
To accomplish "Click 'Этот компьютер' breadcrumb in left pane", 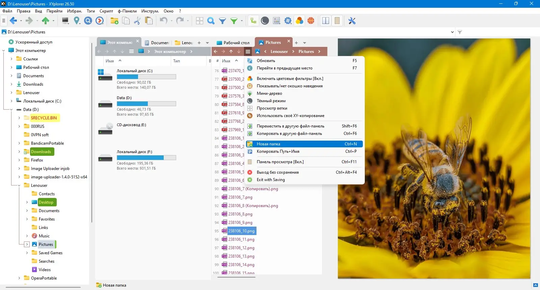I will coord(170,52).
